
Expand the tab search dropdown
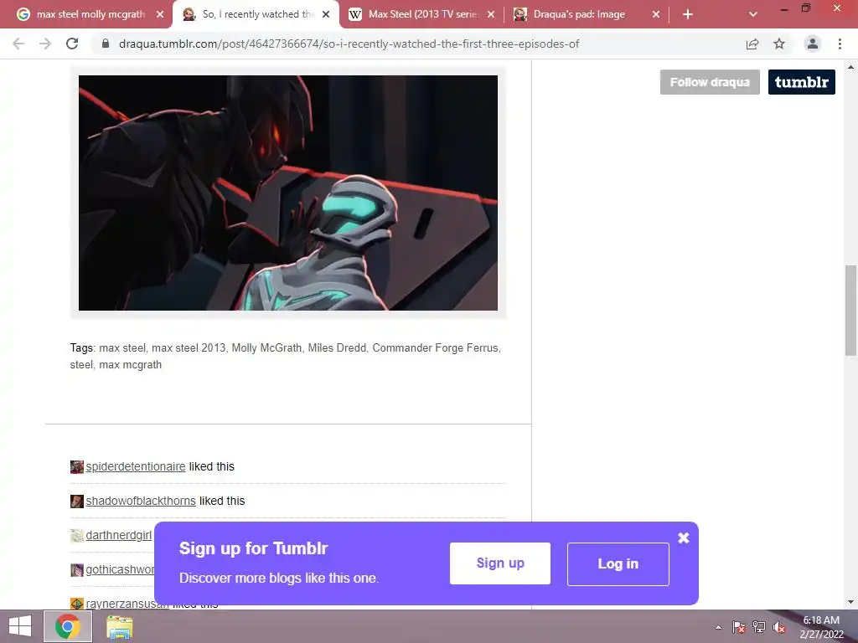(x=753, y=14)
